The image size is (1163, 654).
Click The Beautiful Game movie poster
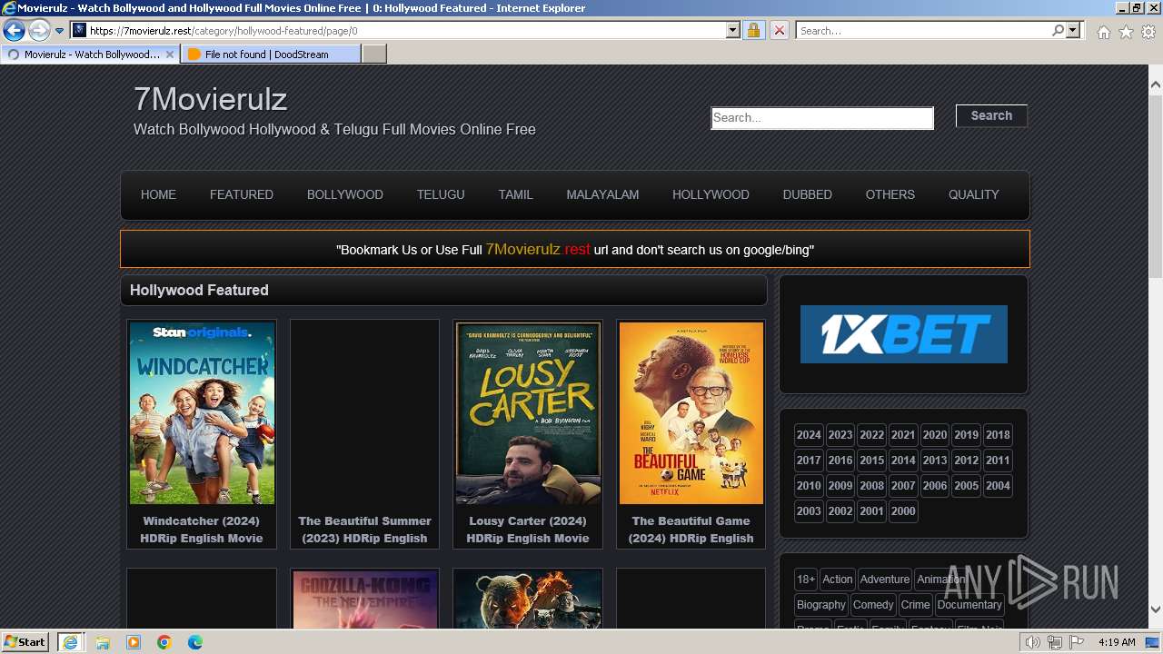[691, 413]
